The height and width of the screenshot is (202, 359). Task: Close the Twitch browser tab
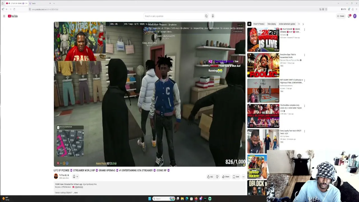tap(50, 3)
